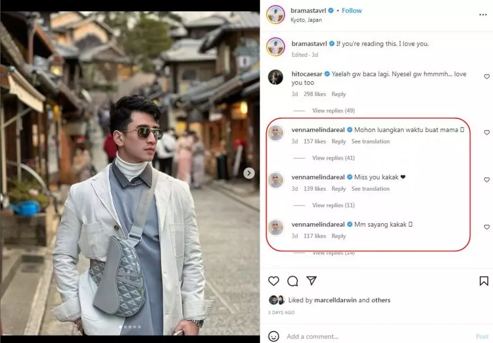See translation of vennamelindareal's comment

[371, 141]
